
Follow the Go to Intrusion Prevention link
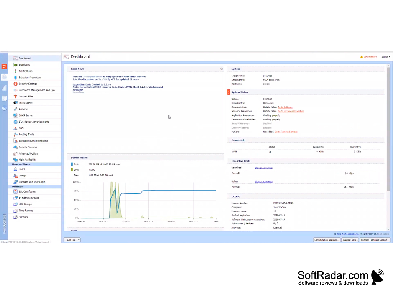pos(291,111)
